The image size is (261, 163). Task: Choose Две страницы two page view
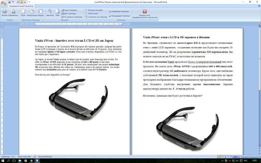click(x=69, y=13)
